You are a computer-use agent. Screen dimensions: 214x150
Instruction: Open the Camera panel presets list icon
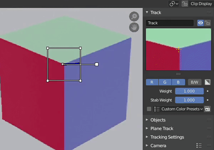tap(199, 146)
